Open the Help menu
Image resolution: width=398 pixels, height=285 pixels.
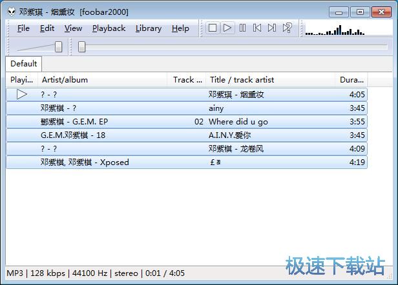tap(180, 28)
